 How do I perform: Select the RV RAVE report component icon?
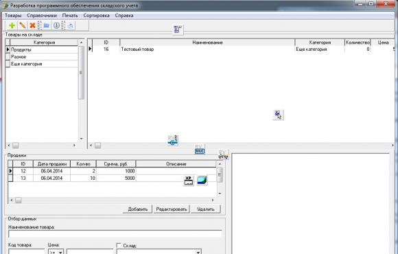(200, 149)
